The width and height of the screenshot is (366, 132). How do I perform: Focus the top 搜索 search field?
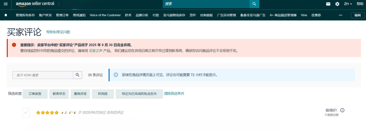point(206,4)
